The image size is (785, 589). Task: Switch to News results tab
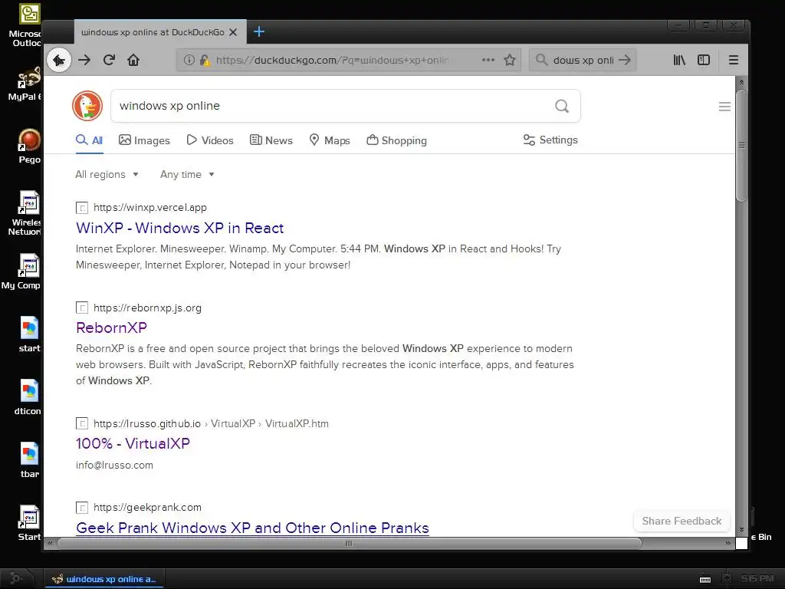point(271,140)
